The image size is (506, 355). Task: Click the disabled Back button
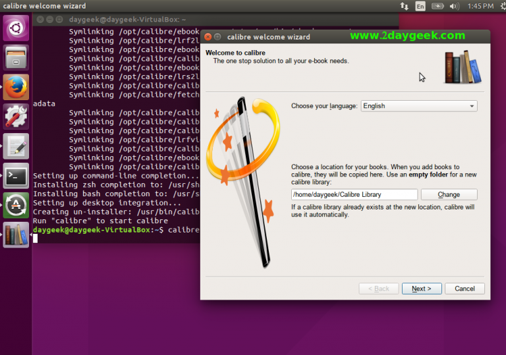pyautogui.click(x=379, y=288)
